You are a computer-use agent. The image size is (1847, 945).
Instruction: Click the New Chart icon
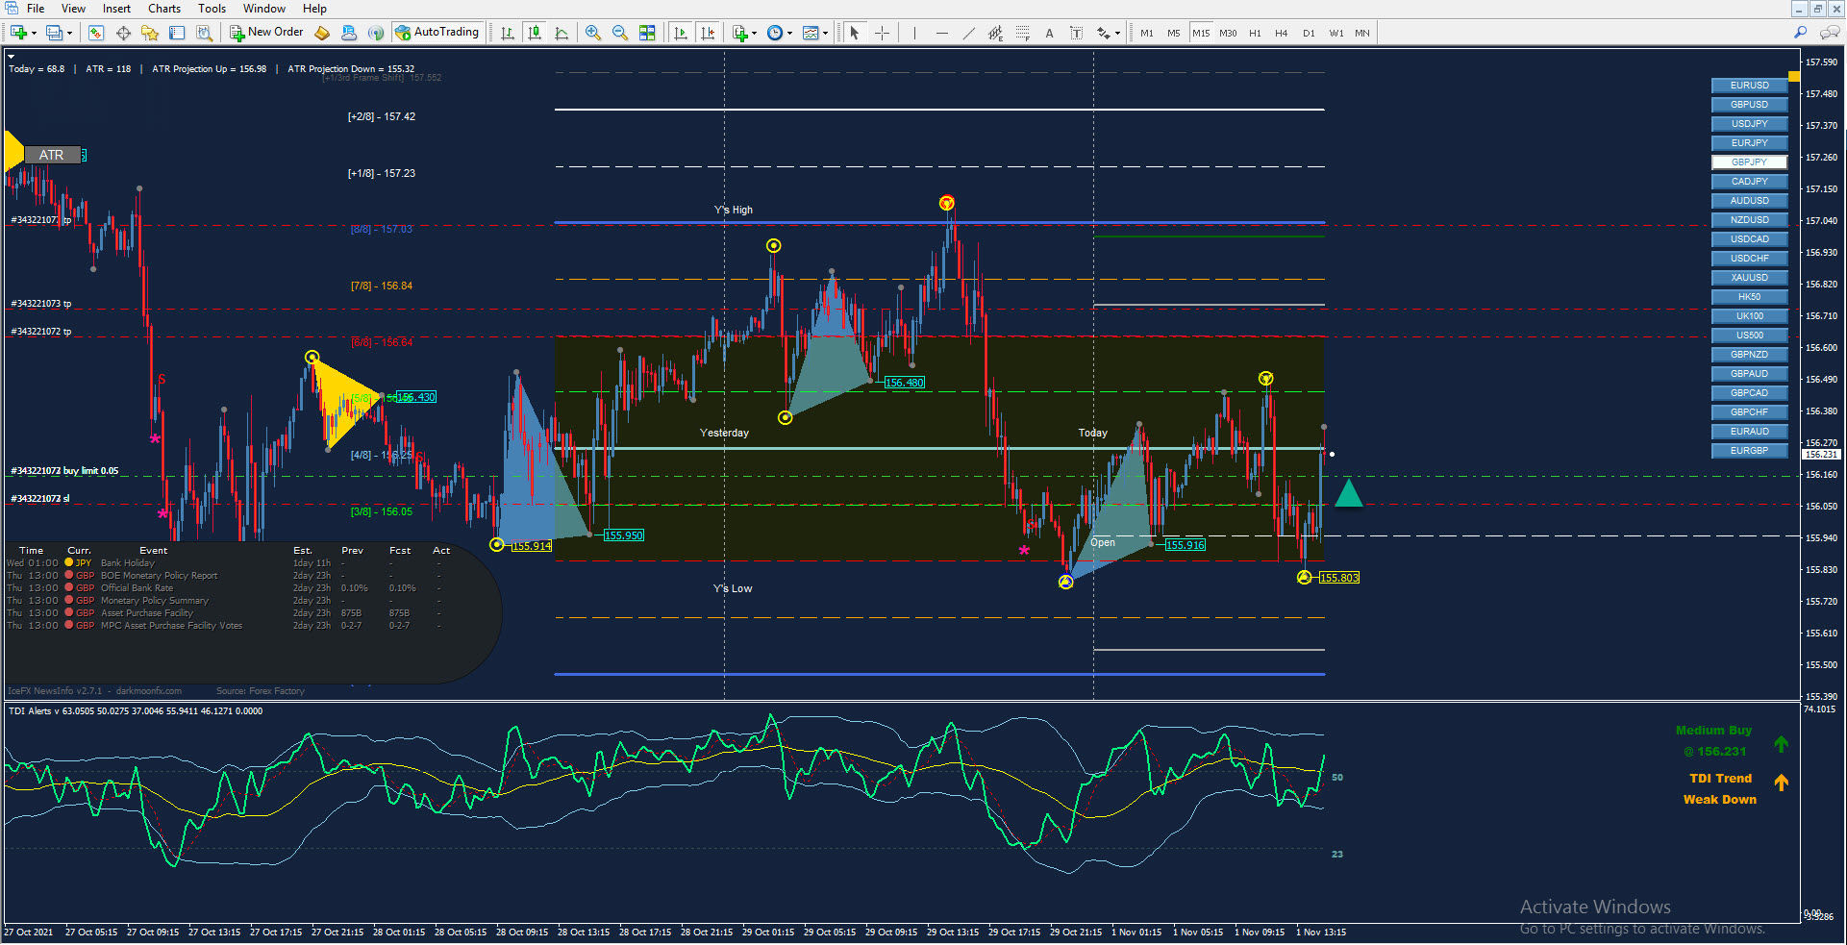(x=18, y=33)
